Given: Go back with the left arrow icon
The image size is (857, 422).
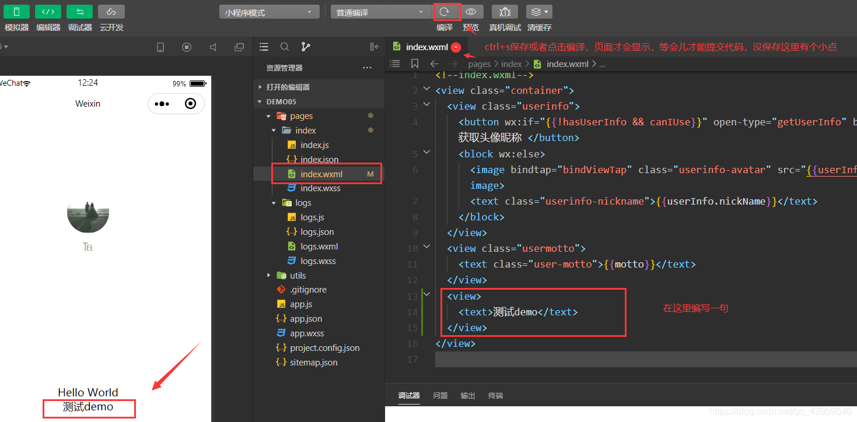Looking at the screenshot, I should coord(434,64).
